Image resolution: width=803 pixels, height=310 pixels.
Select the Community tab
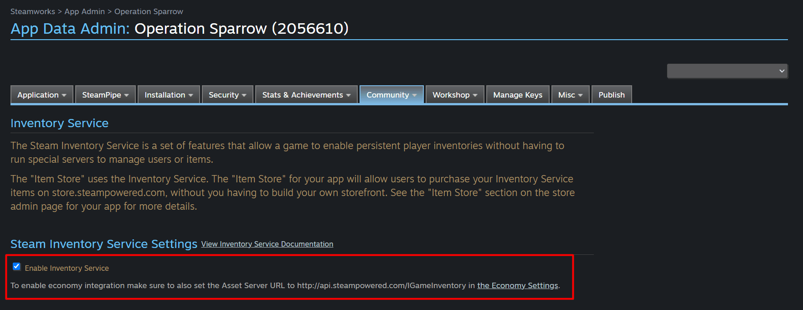tap(391, 95)
